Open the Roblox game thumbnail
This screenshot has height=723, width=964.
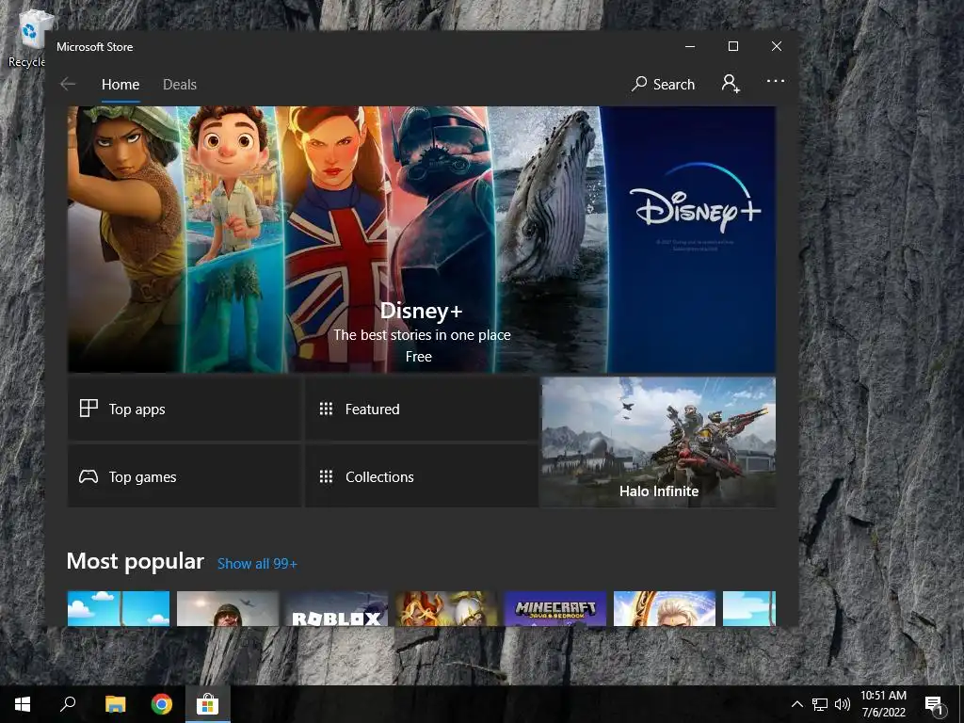coord(336,609)
